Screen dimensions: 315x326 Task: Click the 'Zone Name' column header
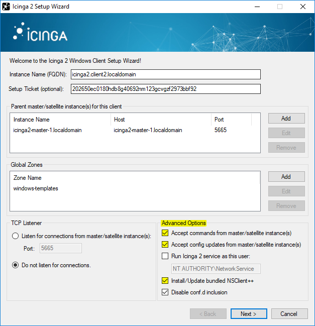[135, 177]
